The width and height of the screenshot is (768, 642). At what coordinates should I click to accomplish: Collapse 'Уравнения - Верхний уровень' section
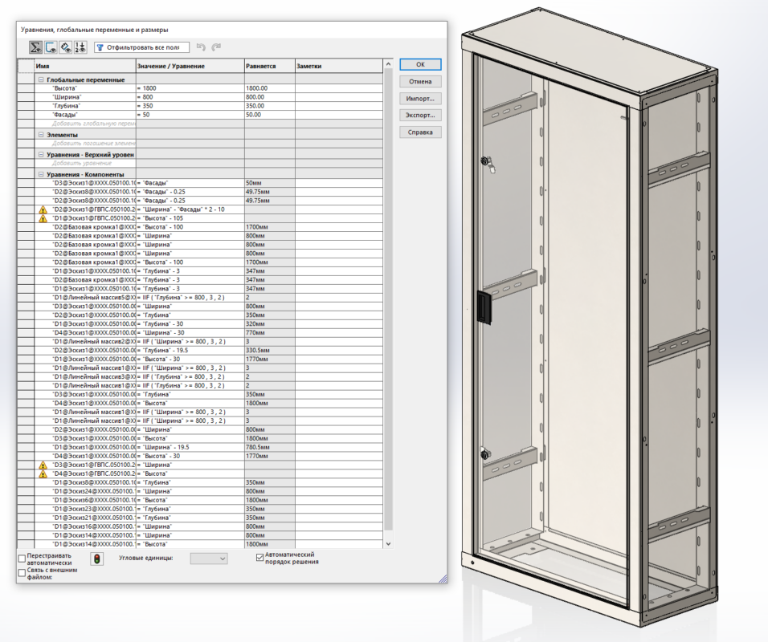pyautogui.click(x=41, y=154)
